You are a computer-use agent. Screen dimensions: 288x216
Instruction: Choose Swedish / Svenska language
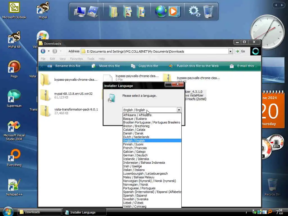[152, 199]
